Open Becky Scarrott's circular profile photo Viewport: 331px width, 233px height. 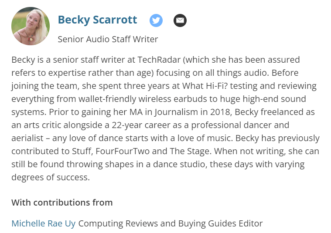pos(31,26)
